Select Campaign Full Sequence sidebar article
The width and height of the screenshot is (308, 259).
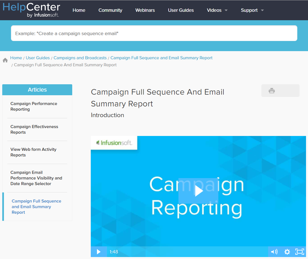coord(36,206)
